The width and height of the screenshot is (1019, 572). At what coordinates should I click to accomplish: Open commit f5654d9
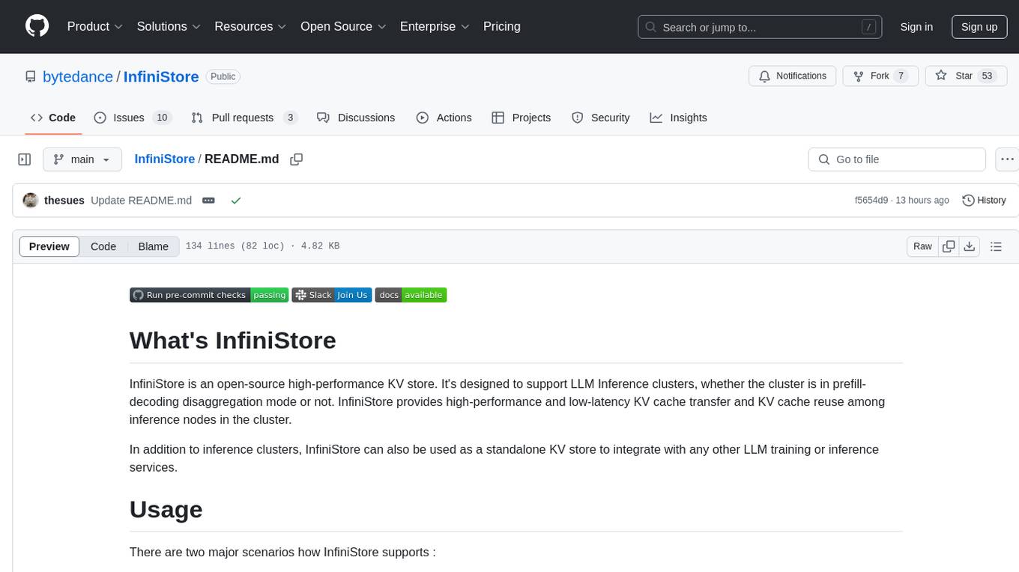(x=871, y=200)
